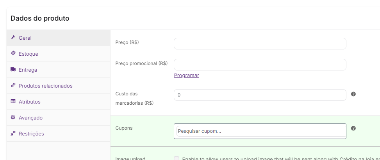Click the Preço promocional input field
The height and width of the screenshot is (160, 380).
(x=260, y=65)
